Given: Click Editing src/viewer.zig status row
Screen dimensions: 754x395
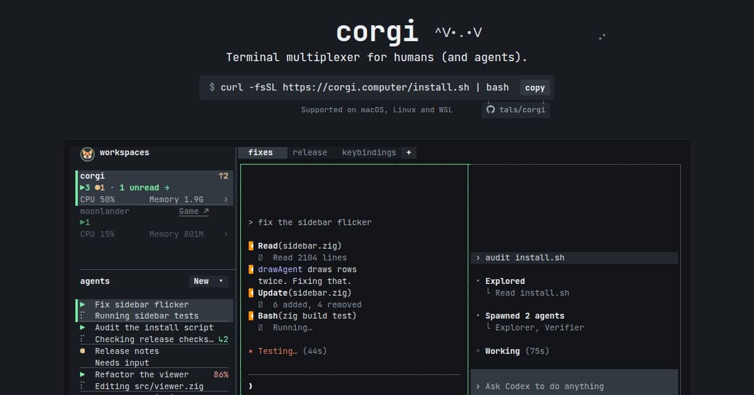Looking at the screenshot, I should pyautogui.click(x=149, y=386).
